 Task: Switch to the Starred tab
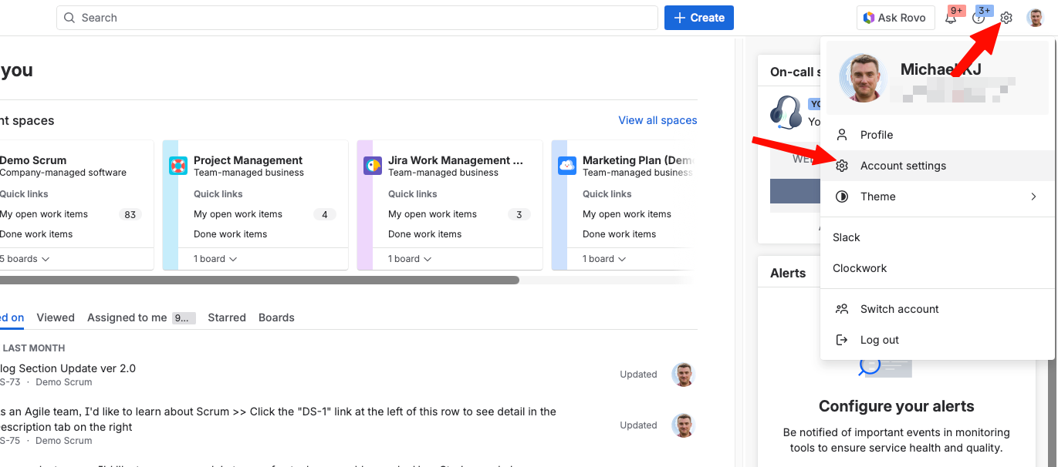pos(227,317)
